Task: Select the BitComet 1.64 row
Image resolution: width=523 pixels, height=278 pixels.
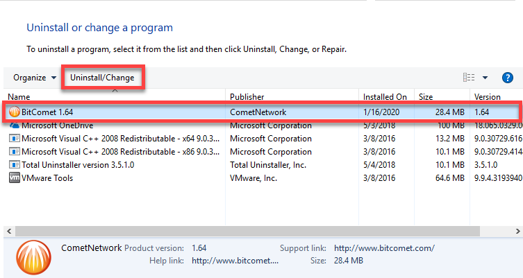Action: 262,112
